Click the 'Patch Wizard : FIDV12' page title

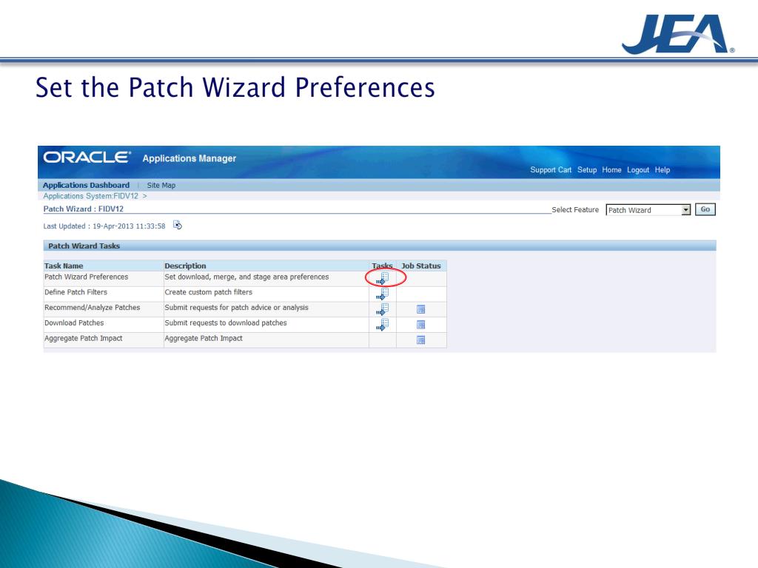pyautogui.click(x=83, y=209)
